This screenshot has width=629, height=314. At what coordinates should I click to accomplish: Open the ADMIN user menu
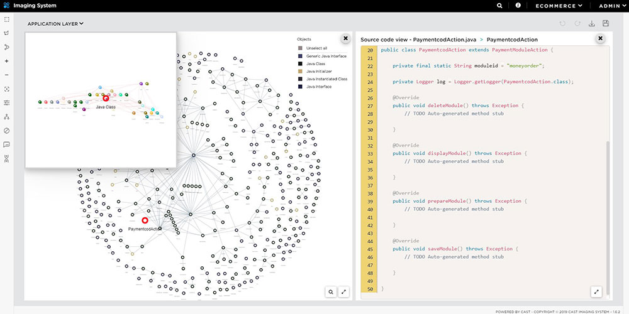coord(611,6)
